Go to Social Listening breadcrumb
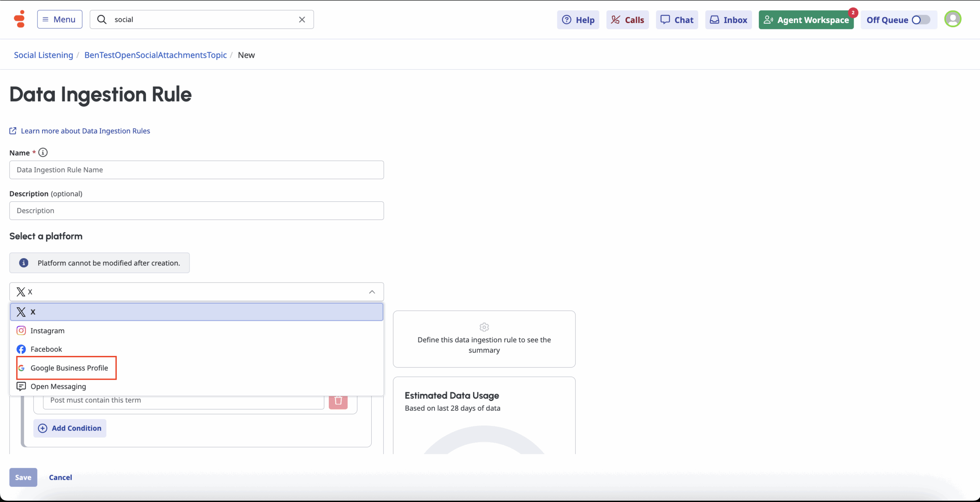The image size is (980, 502). [x=43, y=55]
